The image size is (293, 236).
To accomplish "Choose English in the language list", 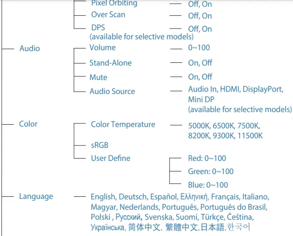I will tap(104, 197).
